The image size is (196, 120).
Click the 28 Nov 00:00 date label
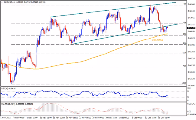[x=98, y=118]
